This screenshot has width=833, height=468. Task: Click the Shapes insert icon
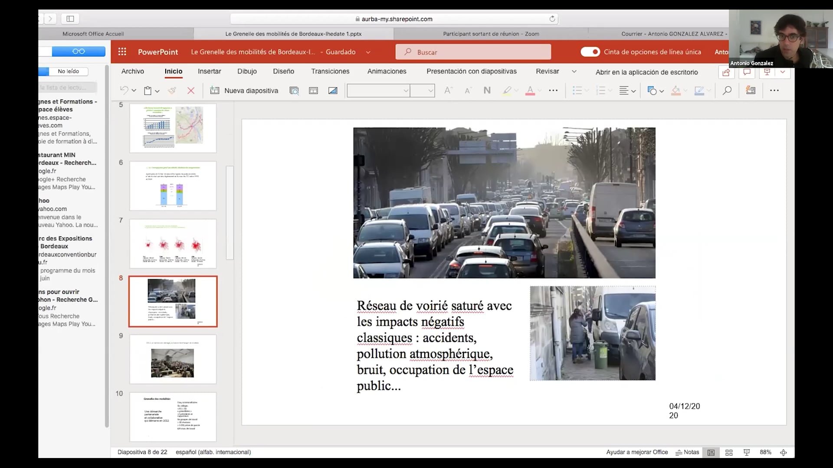point(652,90)
